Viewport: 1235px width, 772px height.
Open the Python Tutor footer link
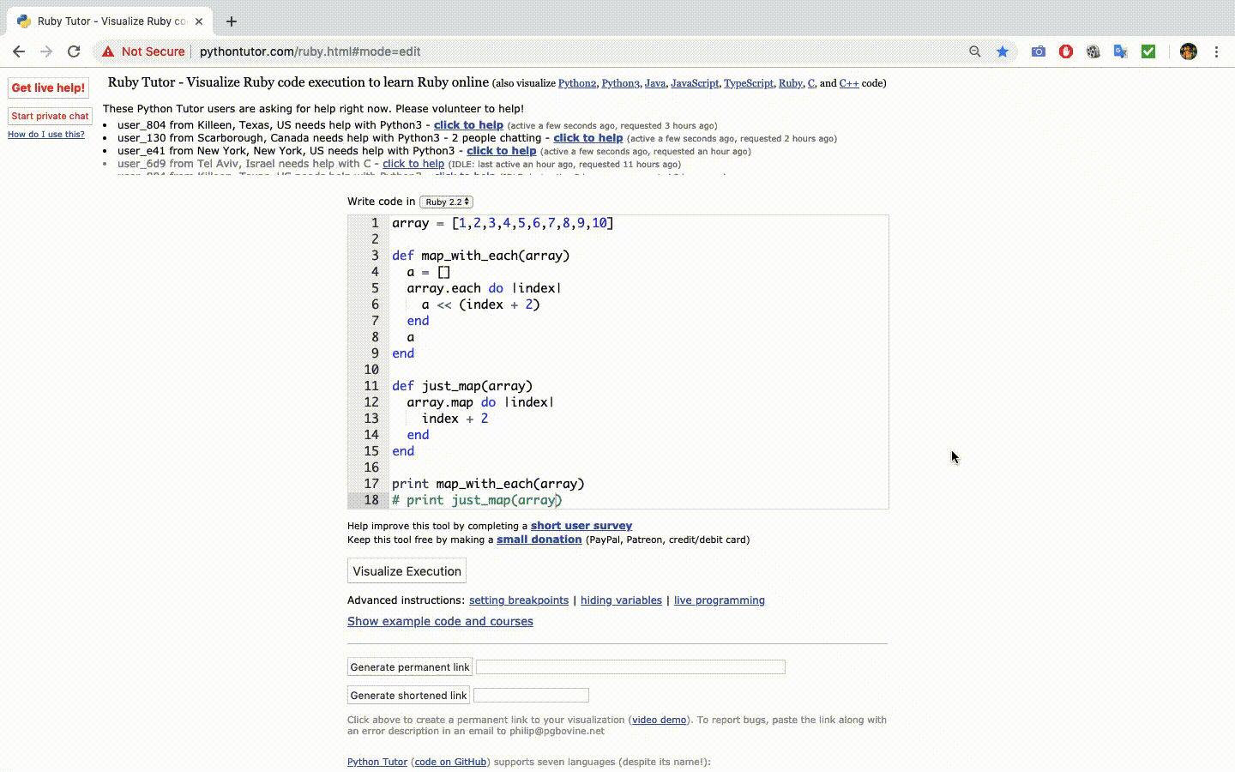[377, 762]
